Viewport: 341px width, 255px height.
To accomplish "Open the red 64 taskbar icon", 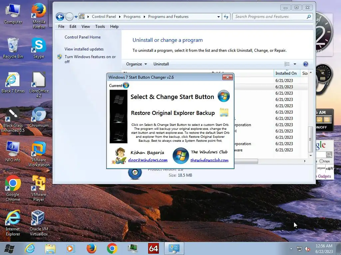I will [153, 248].
